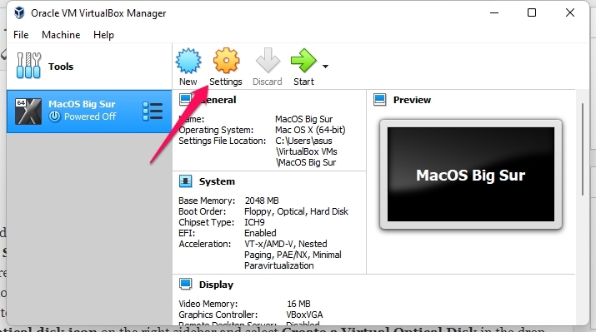596x332 pixels.
Task: Click 'Floppy, Optical, Hard Disk' boot order
Action: [x=296, y=211]
